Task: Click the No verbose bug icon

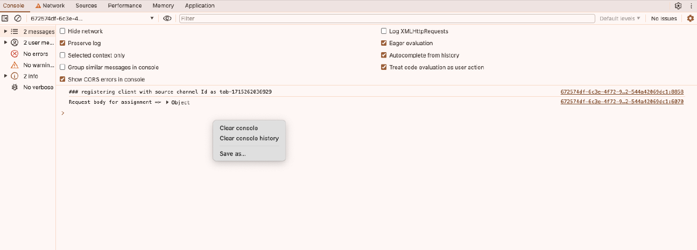Action: (x=15, y=87)
